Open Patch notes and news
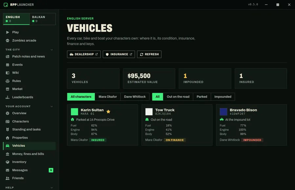The height and width of the screenshot is (190, 295). pos(29,56)
